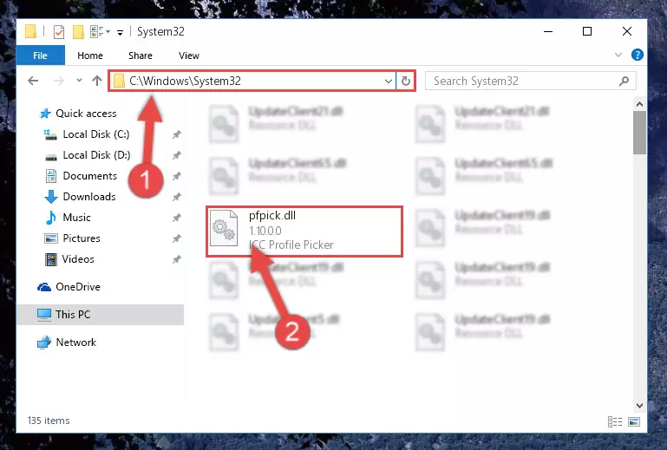Click the pin icon beside Pictures
The width and height of the screenshot is (667, 450).
click(x=177, y=238)
